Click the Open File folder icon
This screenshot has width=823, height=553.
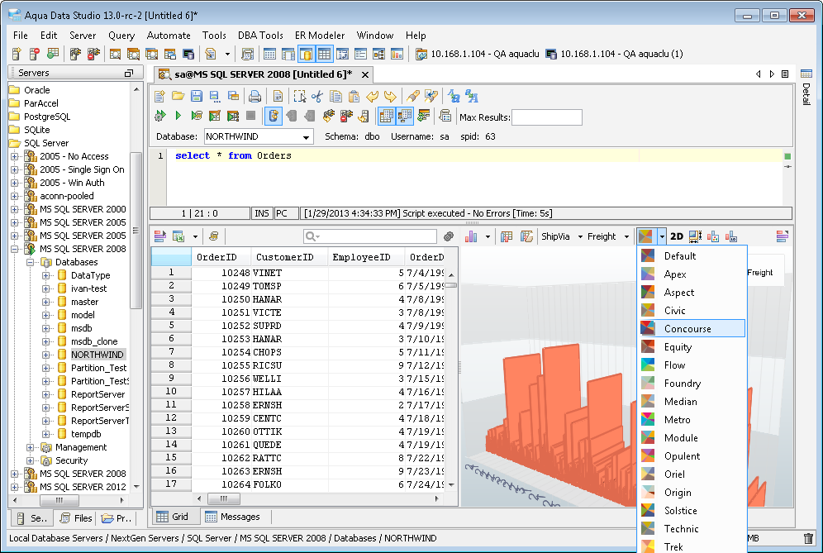[178, 96]
